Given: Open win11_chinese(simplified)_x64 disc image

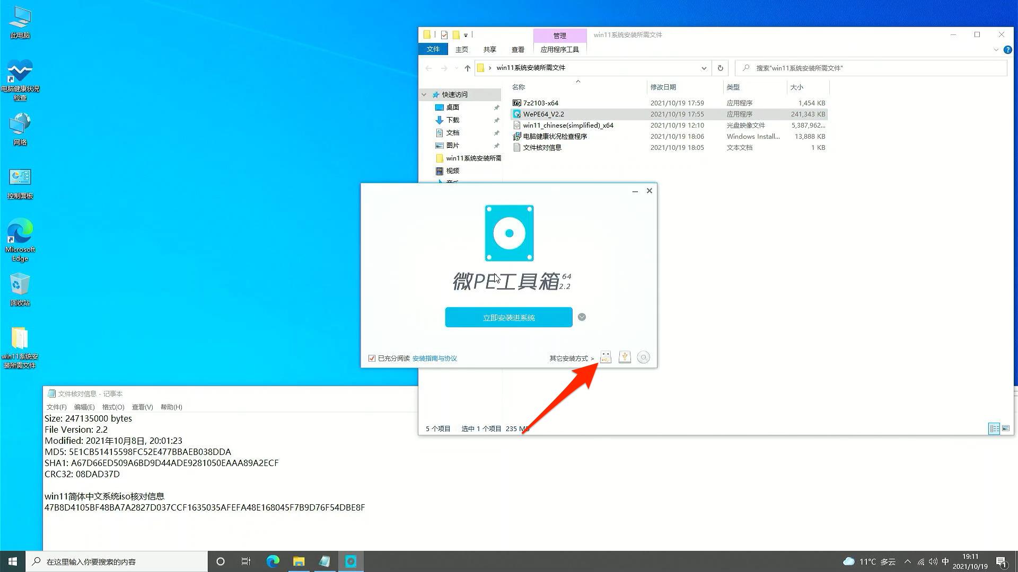Looking at the screenshot, I should [568, 125].
